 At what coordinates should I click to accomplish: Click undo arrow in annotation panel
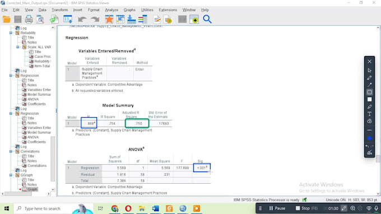coord(367,146)
